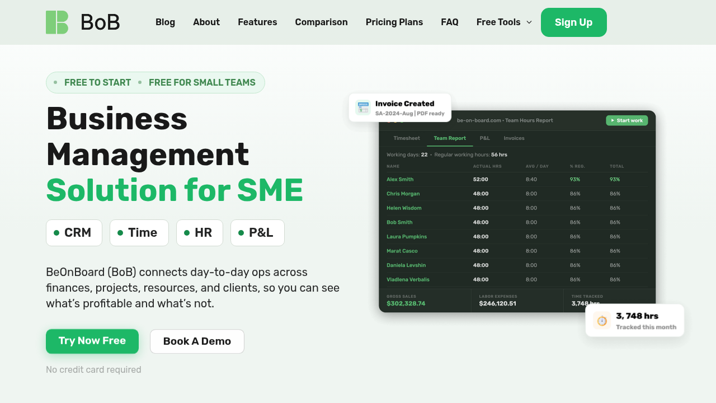Click the green BoB logo icon
716x403 pixels.
point(57,22)
